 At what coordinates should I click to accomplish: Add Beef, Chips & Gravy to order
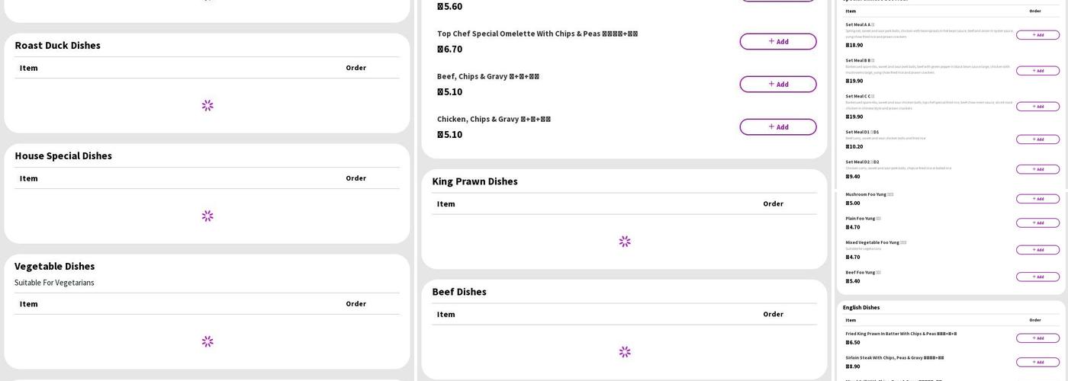778,85
